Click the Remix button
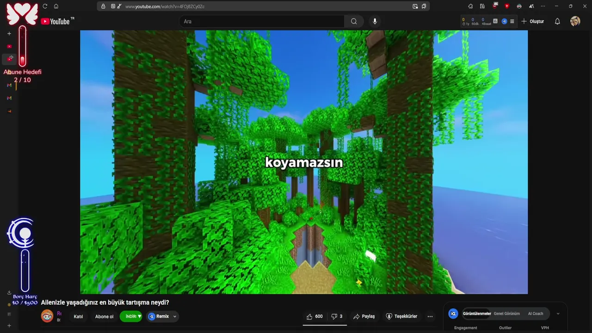Viewport: 592px width, 333px height. 158,316
